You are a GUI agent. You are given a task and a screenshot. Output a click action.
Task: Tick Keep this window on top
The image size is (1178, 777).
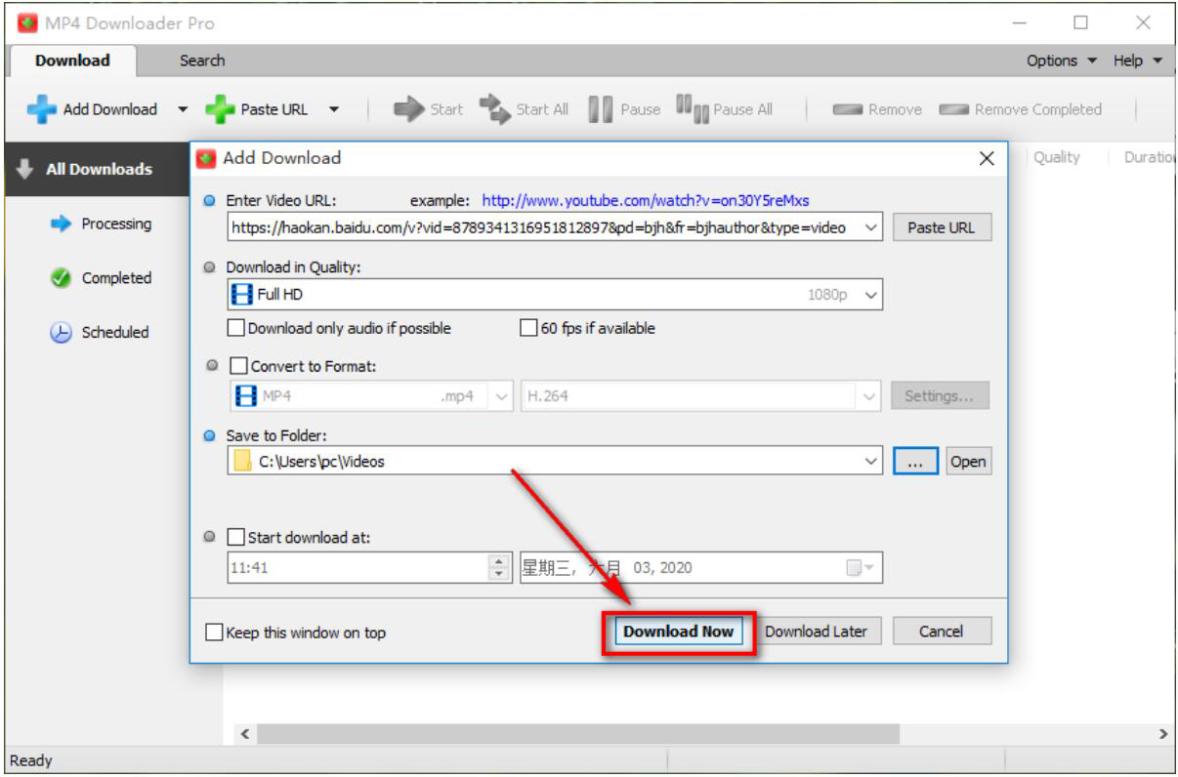coord(214,633)
